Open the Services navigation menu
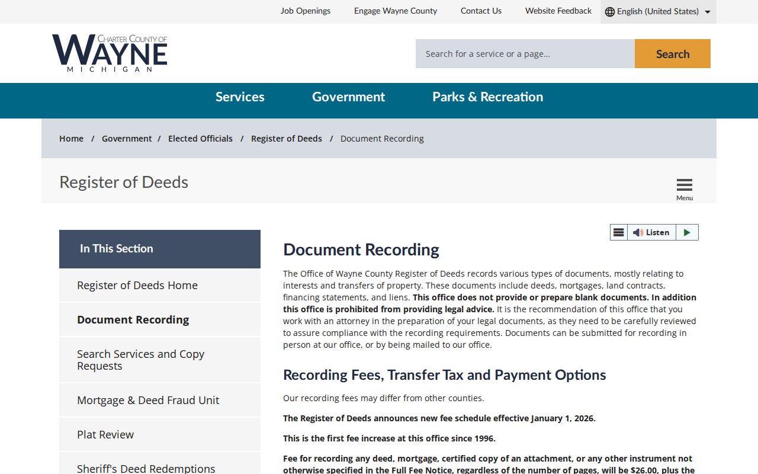The height and width of the screenshot is (474, 758). point(240,97)
